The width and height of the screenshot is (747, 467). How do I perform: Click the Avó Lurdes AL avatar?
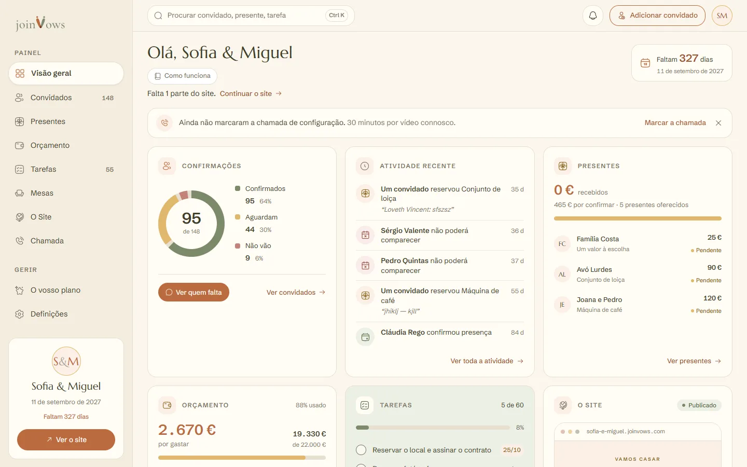click(x=562, y=274)
